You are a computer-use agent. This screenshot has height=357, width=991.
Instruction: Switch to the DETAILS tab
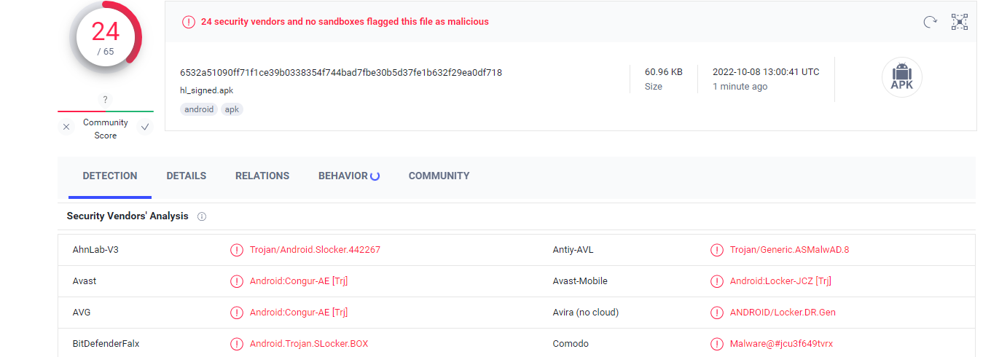pos(186,176)
